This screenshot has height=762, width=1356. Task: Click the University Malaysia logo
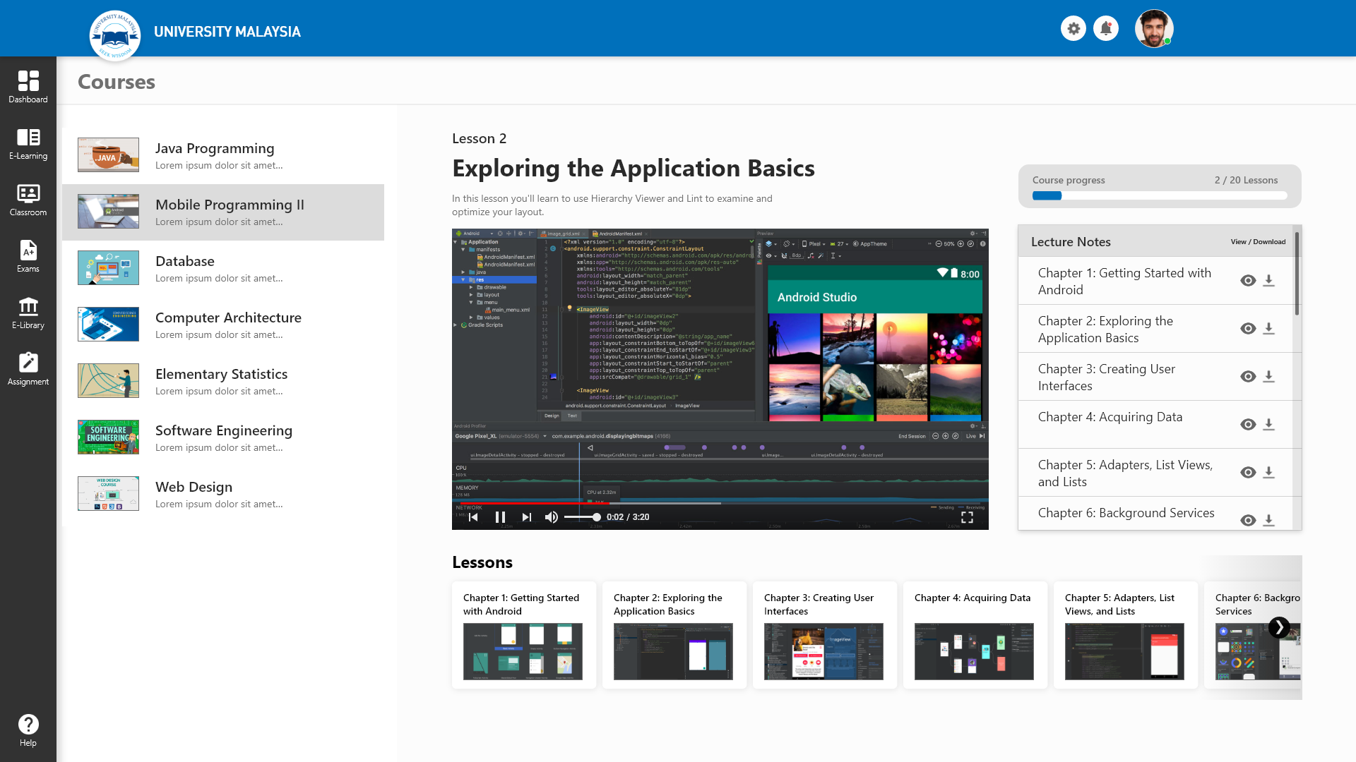[x=115, y=35]
